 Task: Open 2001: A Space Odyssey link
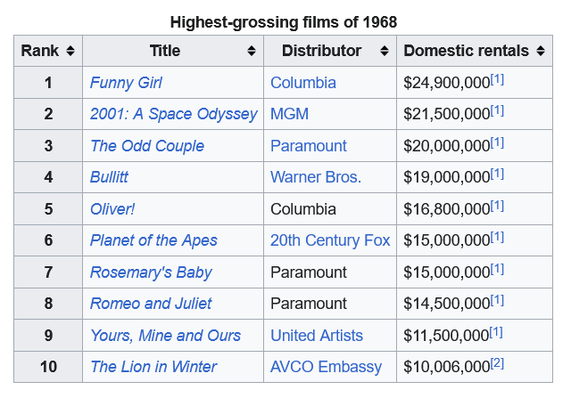(173, 114)
